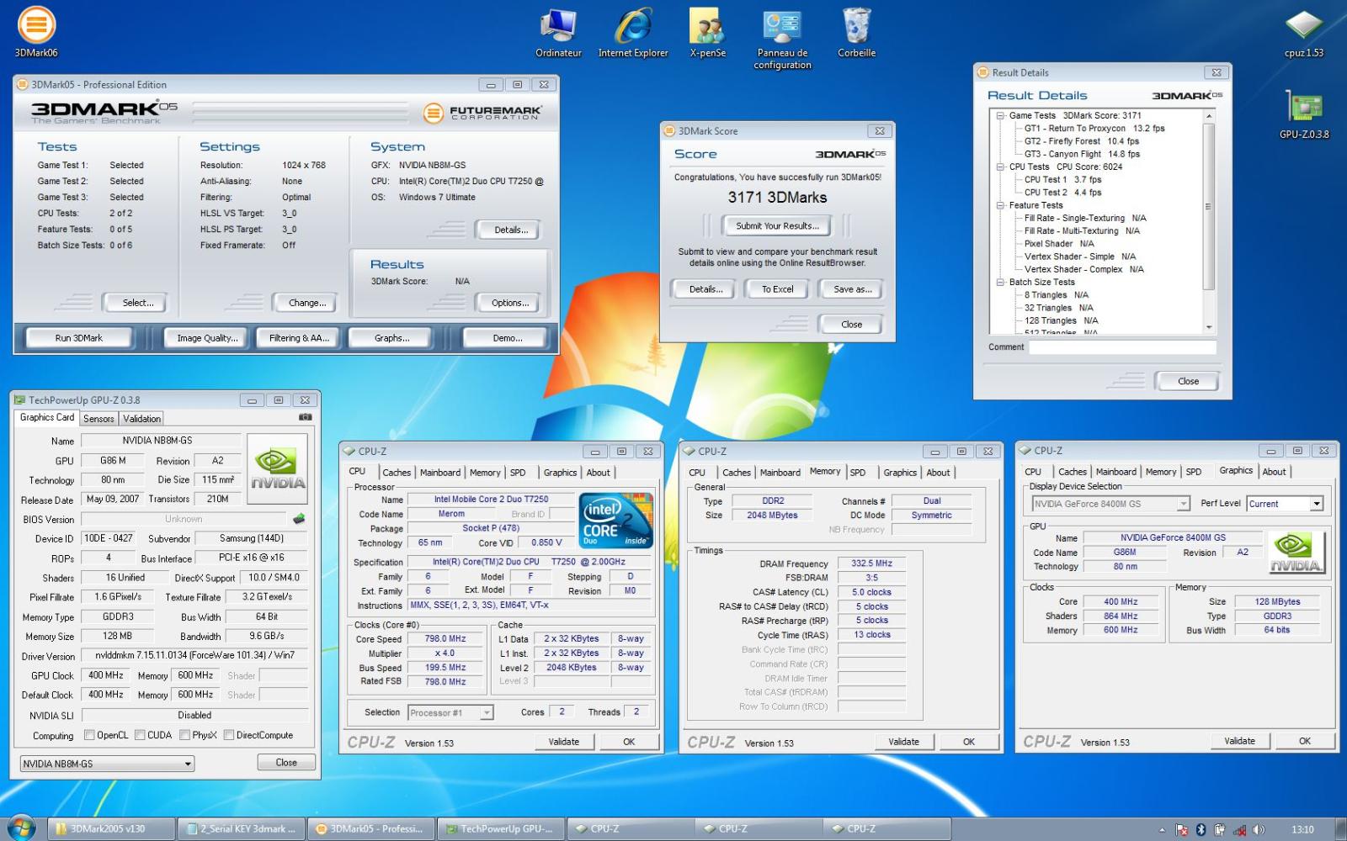The height and width of the screenshot is (841, 1347).
Task: Open NVIDIA GeForce 8400M GS device dropdown
Action: [x=1110, y=504]
